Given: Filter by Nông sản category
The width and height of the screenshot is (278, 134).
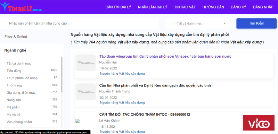Looking at the screenshot, I should point(14,100).
